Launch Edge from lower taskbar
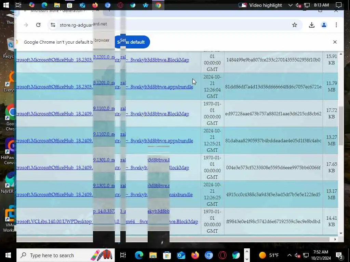The width and height of the screenshot is (350, 262). pos(139,255)
